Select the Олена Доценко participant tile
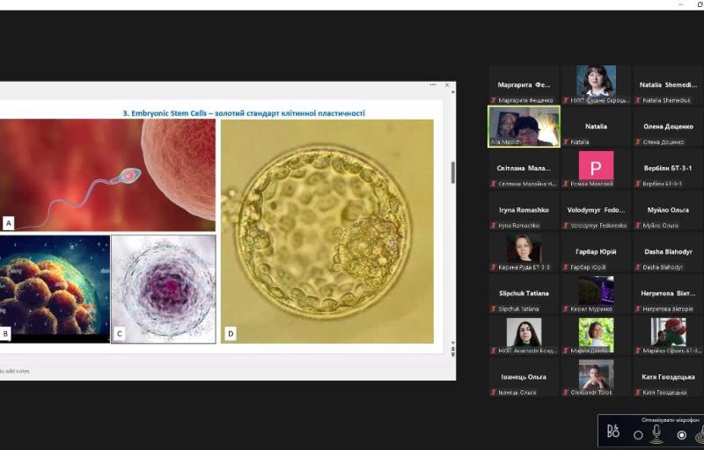This screenshot has width=704, height=450. click(x=668, y=127)
